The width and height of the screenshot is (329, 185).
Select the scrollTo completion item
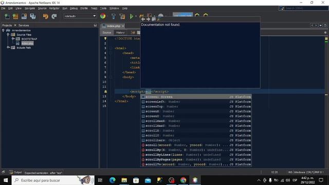click(196, 164)
